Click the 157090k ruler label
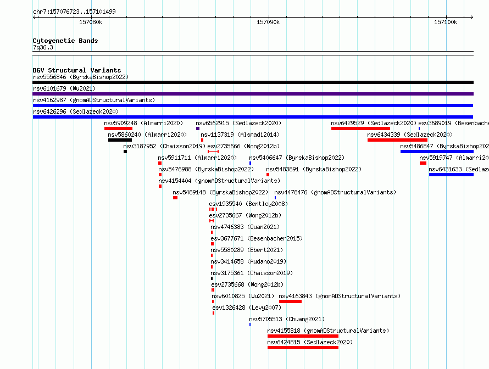This screenshot has height=369, width=489. (x=268, y=22)
